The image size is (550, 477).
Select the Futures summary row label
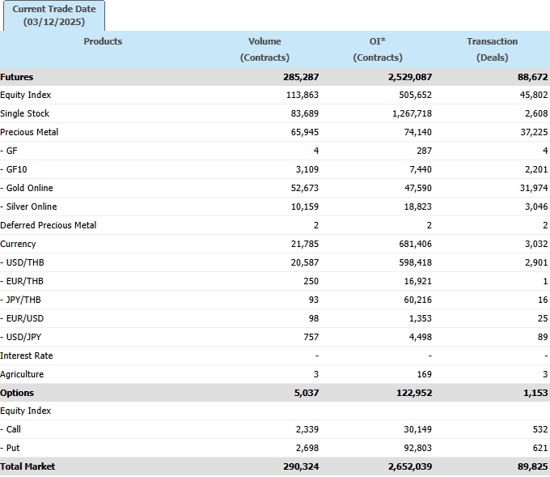tap(17, 77)
